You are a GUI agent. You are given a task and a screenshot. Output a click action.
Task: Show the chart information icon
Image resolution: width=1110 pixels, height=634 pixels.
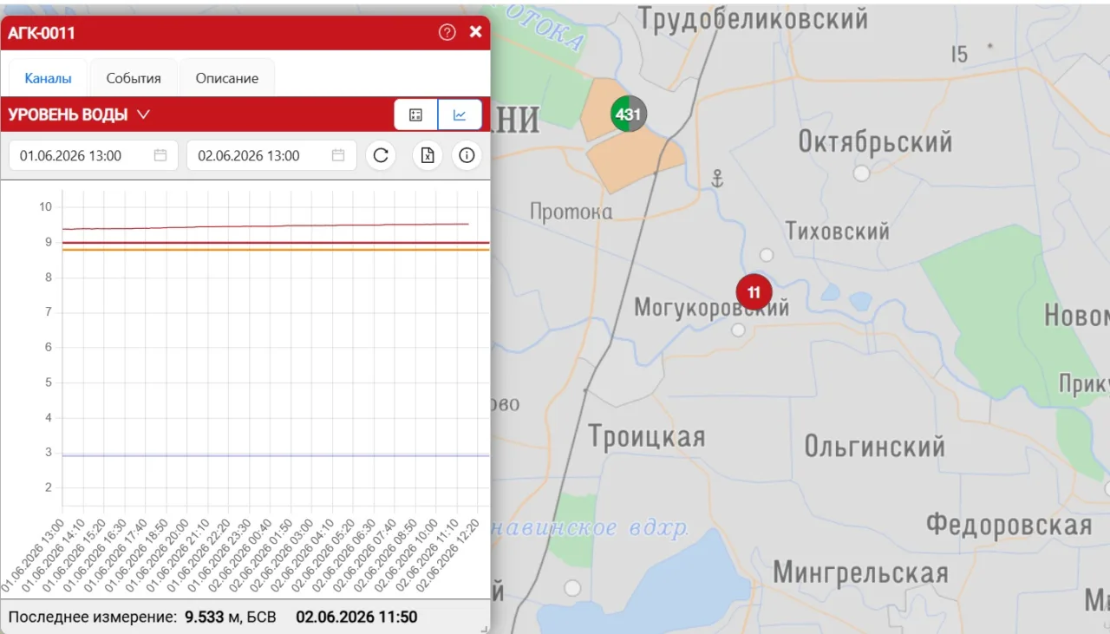point(467,156)
